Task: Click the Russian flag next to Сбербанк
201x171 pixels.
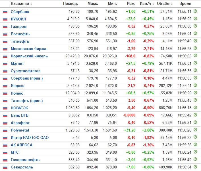Action: point(5,12)
